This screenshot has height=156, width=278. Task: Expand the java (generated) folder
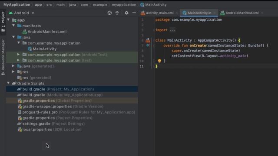click(x=13, y=66)
